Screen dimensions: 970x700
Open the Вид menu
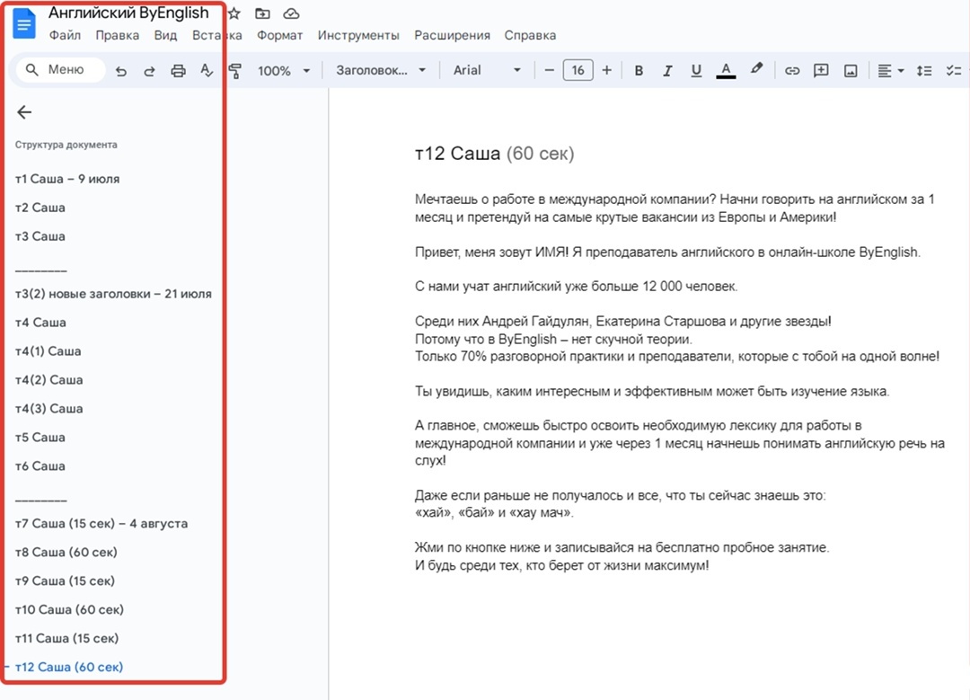(x=165, y=35)
